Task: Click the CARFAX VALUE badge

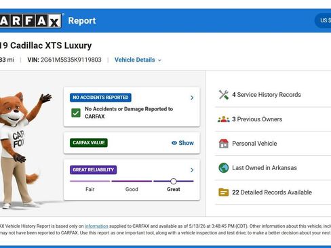Action: pyautogui.click(x=89, y=143)
